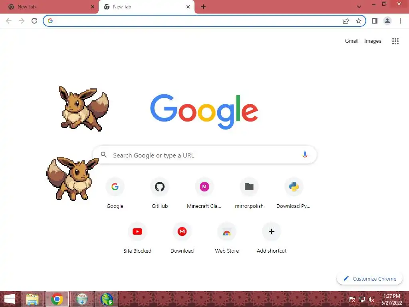Click the browser back arrow

click(x=9, y=21)
